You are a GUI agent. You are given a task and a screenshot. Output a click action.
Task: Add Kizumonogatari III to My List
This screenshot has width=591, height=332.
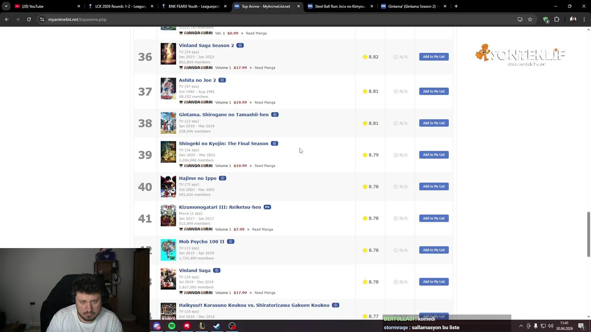tap(434, 218)
